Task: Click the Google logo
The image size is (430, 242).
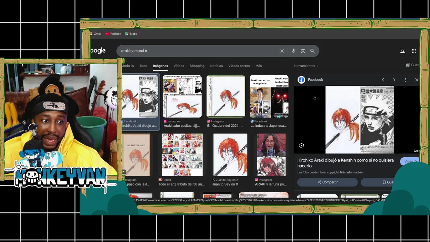Action: click(98, 51)
